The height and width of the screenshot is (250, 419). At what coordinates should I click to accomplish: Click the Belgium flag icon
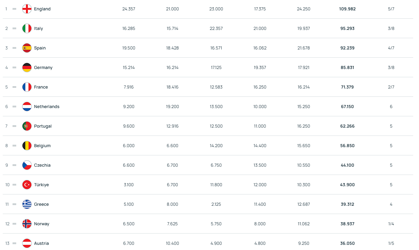point(27,146)
